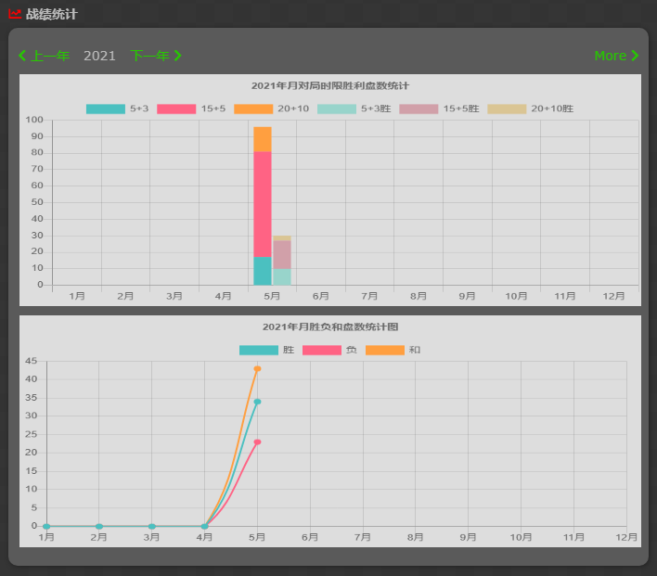
Task: Click the title 2021年月对局时限胜利盘数统计
Action: [x=330, y=86]
